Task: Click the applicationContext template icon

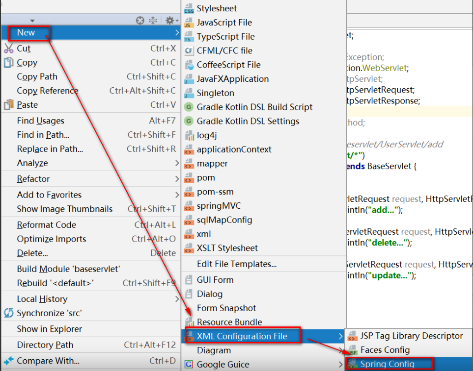Action: (x=189, y=149)
